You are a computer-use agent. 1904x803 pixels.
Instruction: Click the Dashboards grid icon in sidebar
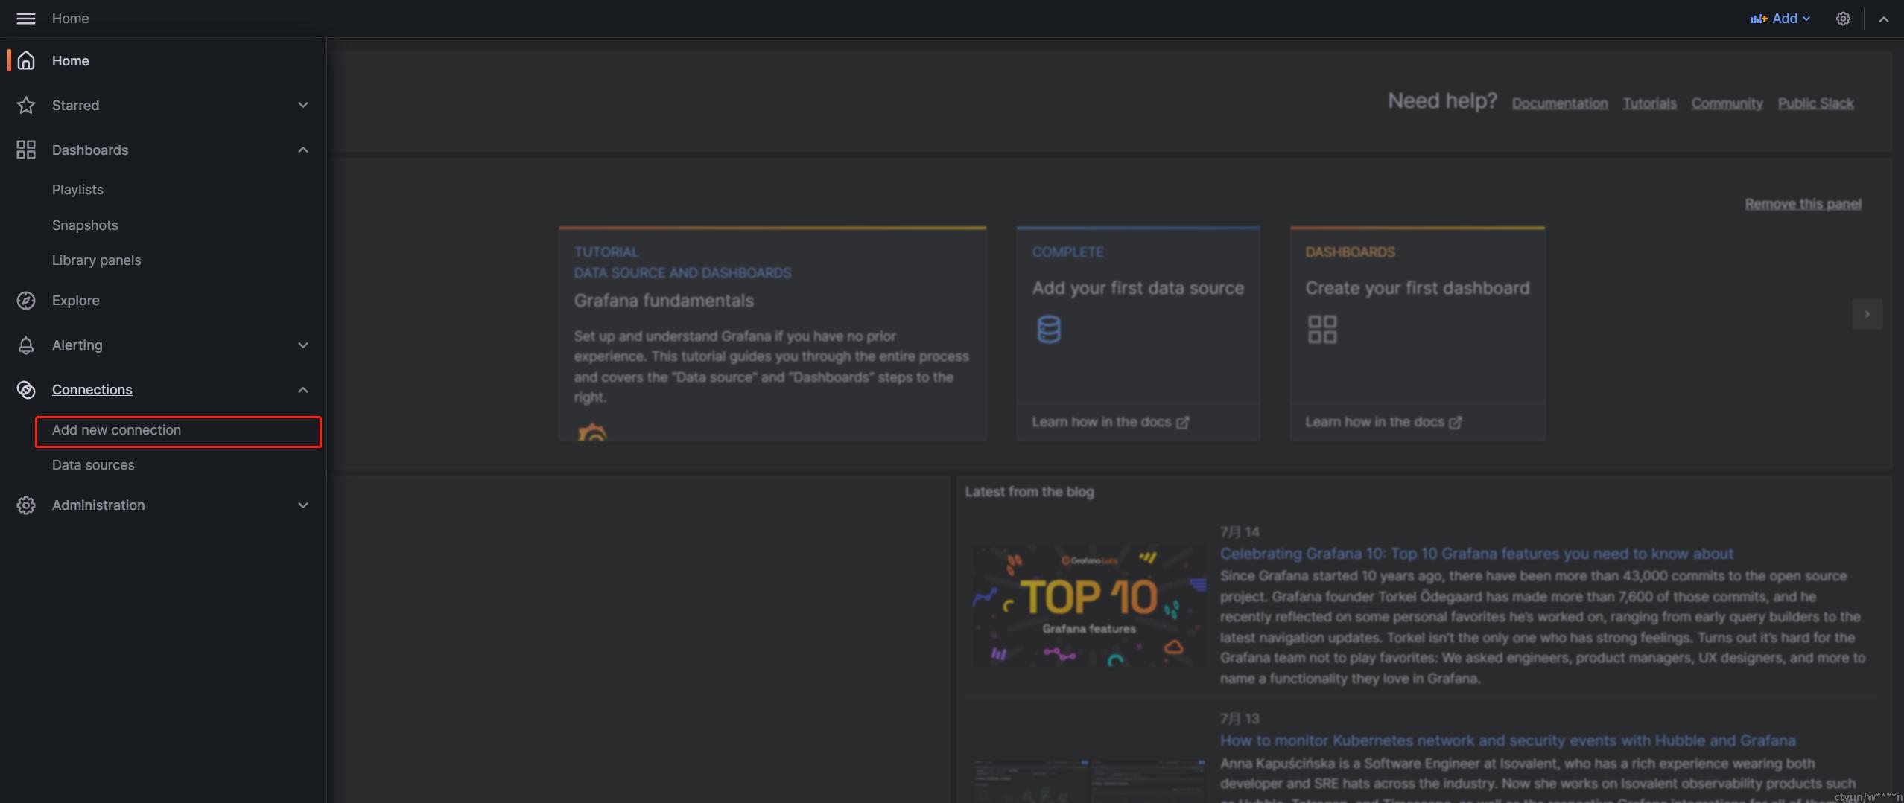[26, 150]
